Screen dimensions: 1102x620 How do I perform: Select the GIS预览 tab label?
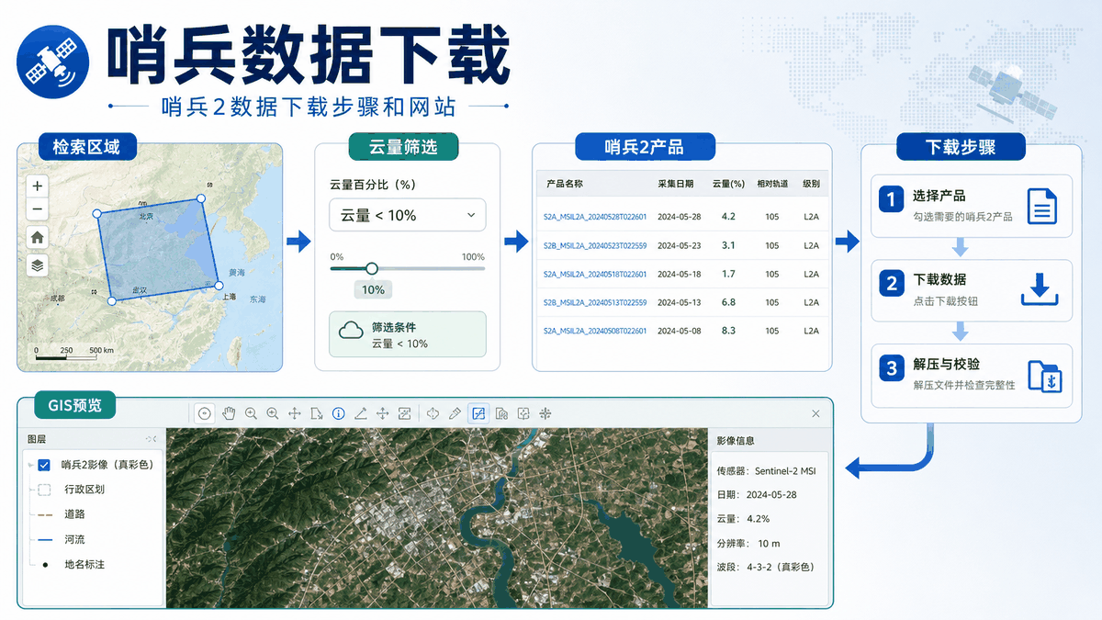(x=74, y=403)
